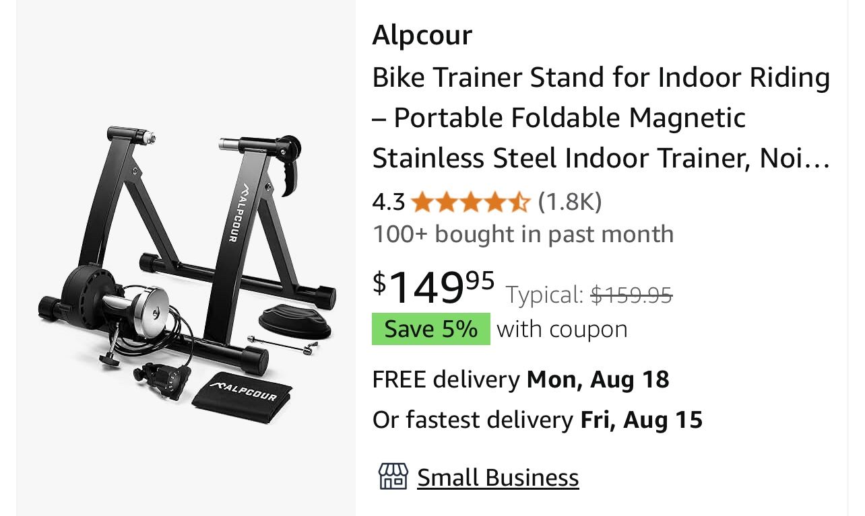Click the Typical price label
The width and height of the screenshot is (865, 516).
tap(544, 295)
